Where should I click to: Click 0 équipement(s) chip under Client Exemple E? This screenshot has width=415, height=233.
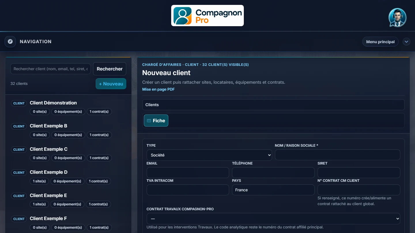click(67, 204)
